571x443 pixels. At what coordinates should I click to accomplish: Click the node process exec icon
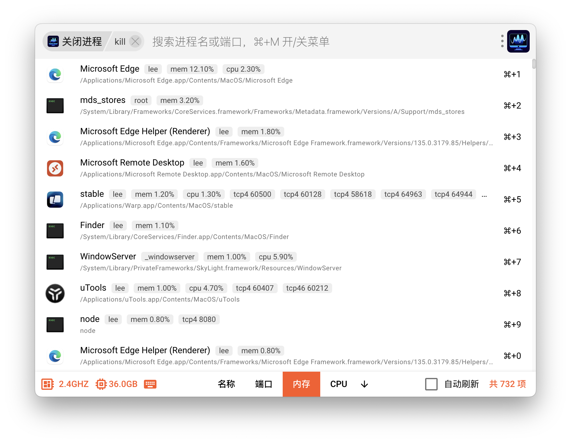coord(55,325)
